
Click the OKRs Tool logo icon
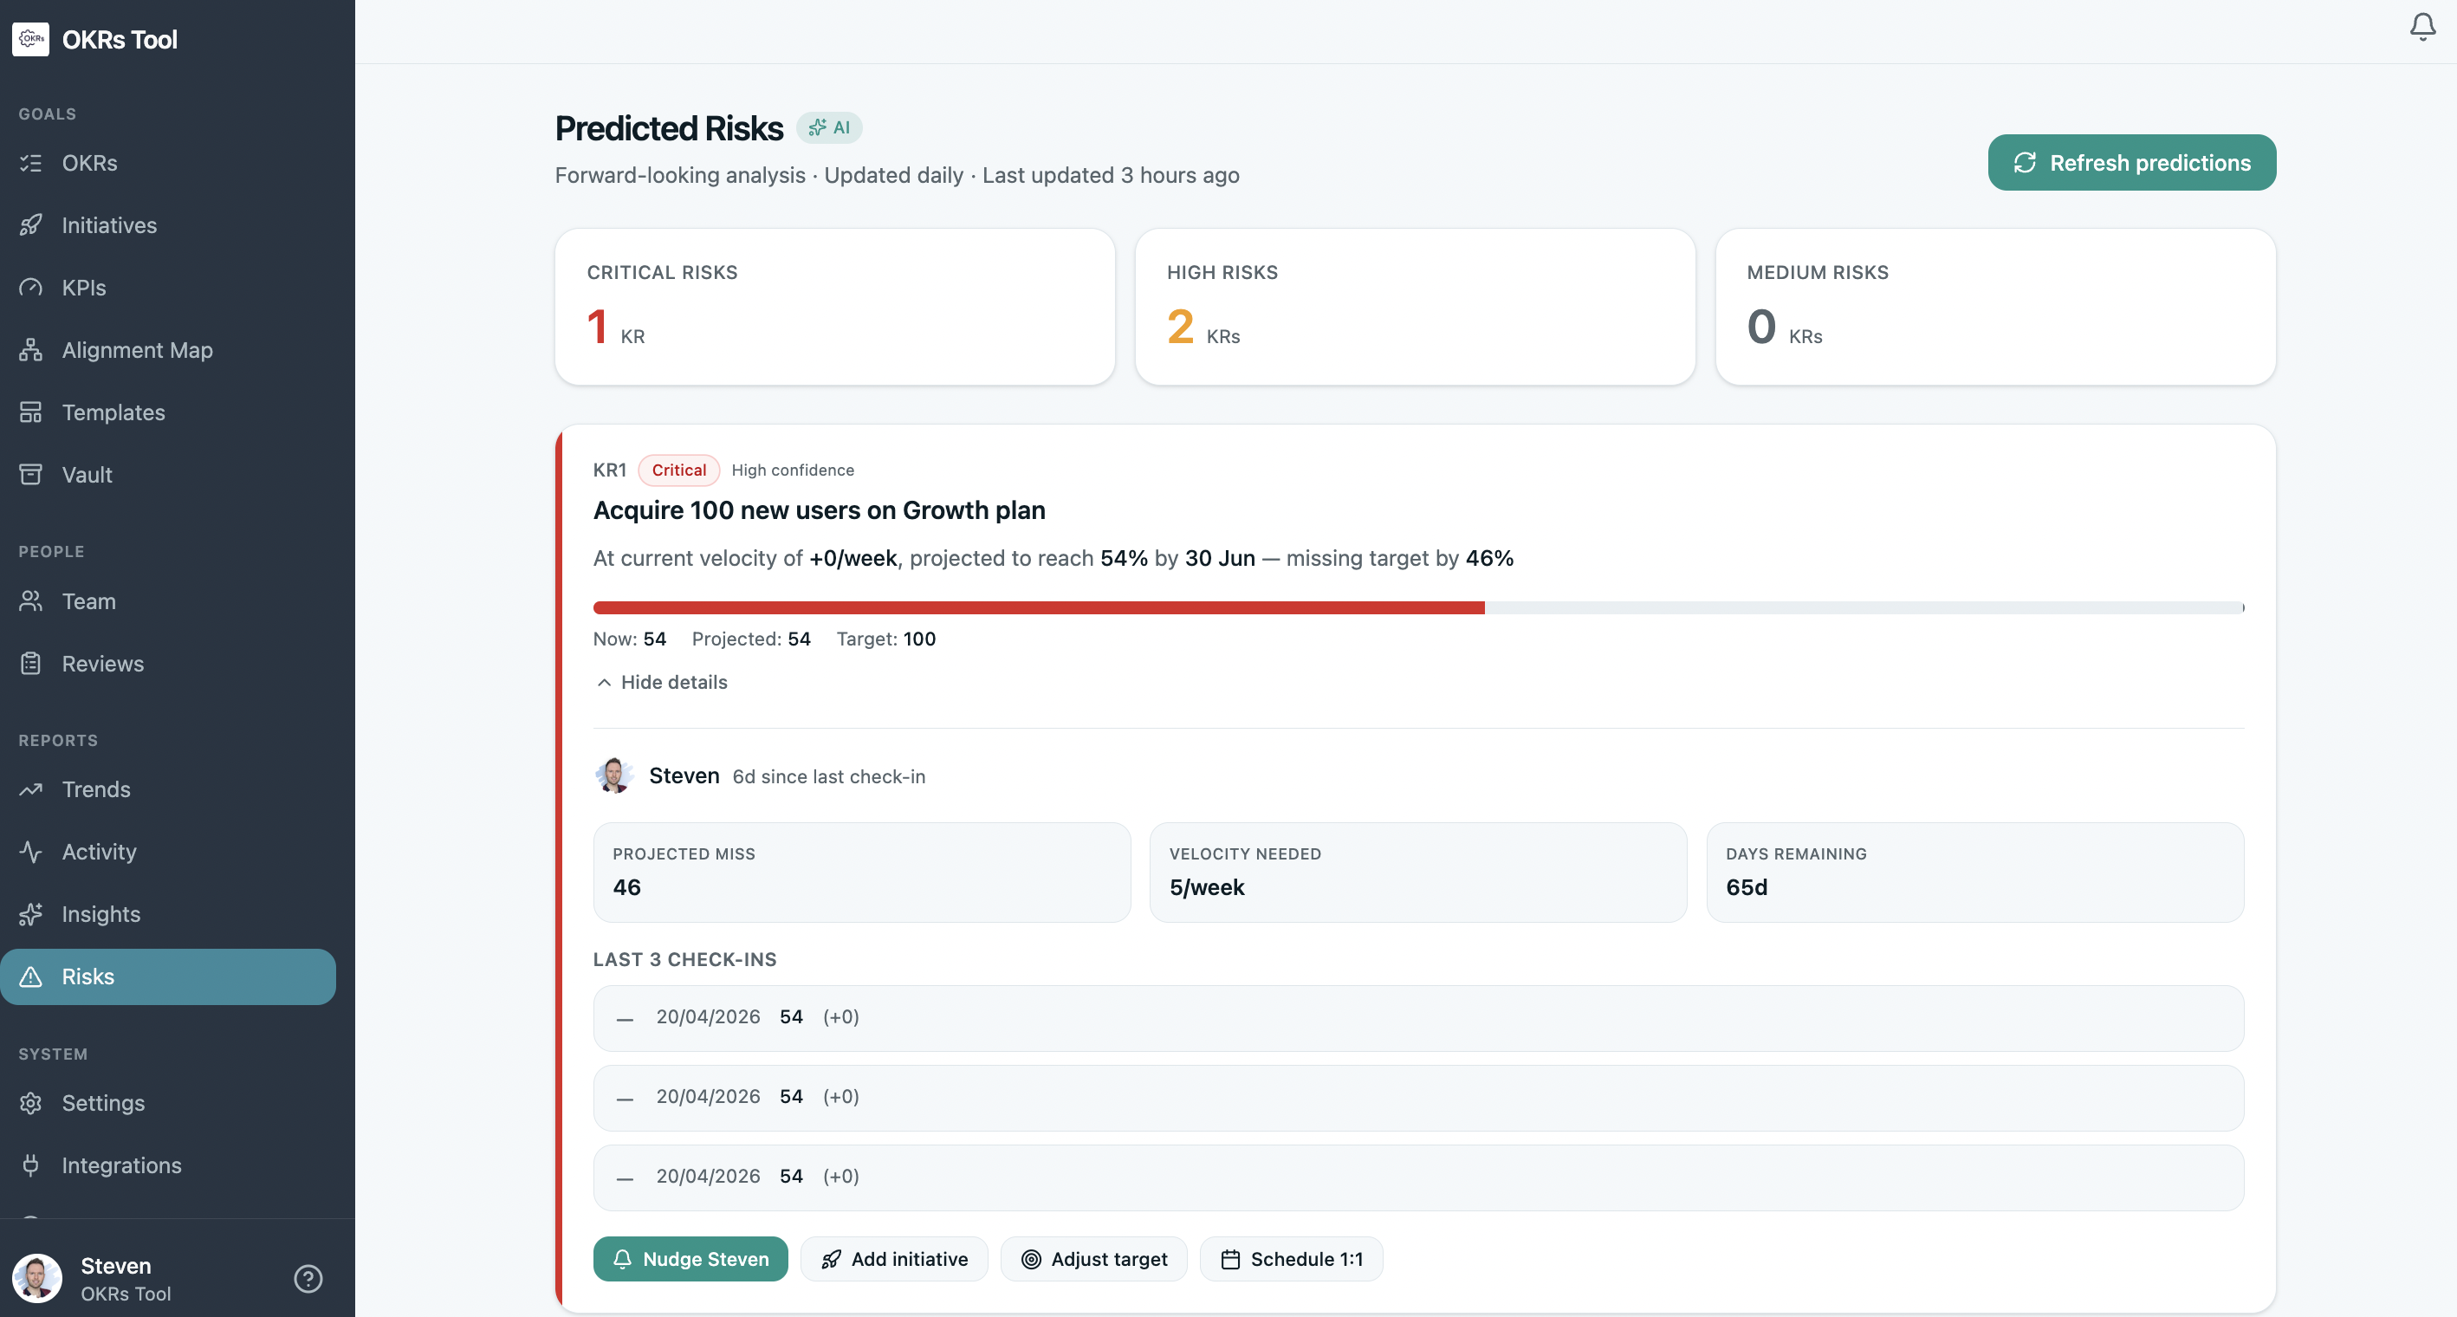click(x=30, y=39)
